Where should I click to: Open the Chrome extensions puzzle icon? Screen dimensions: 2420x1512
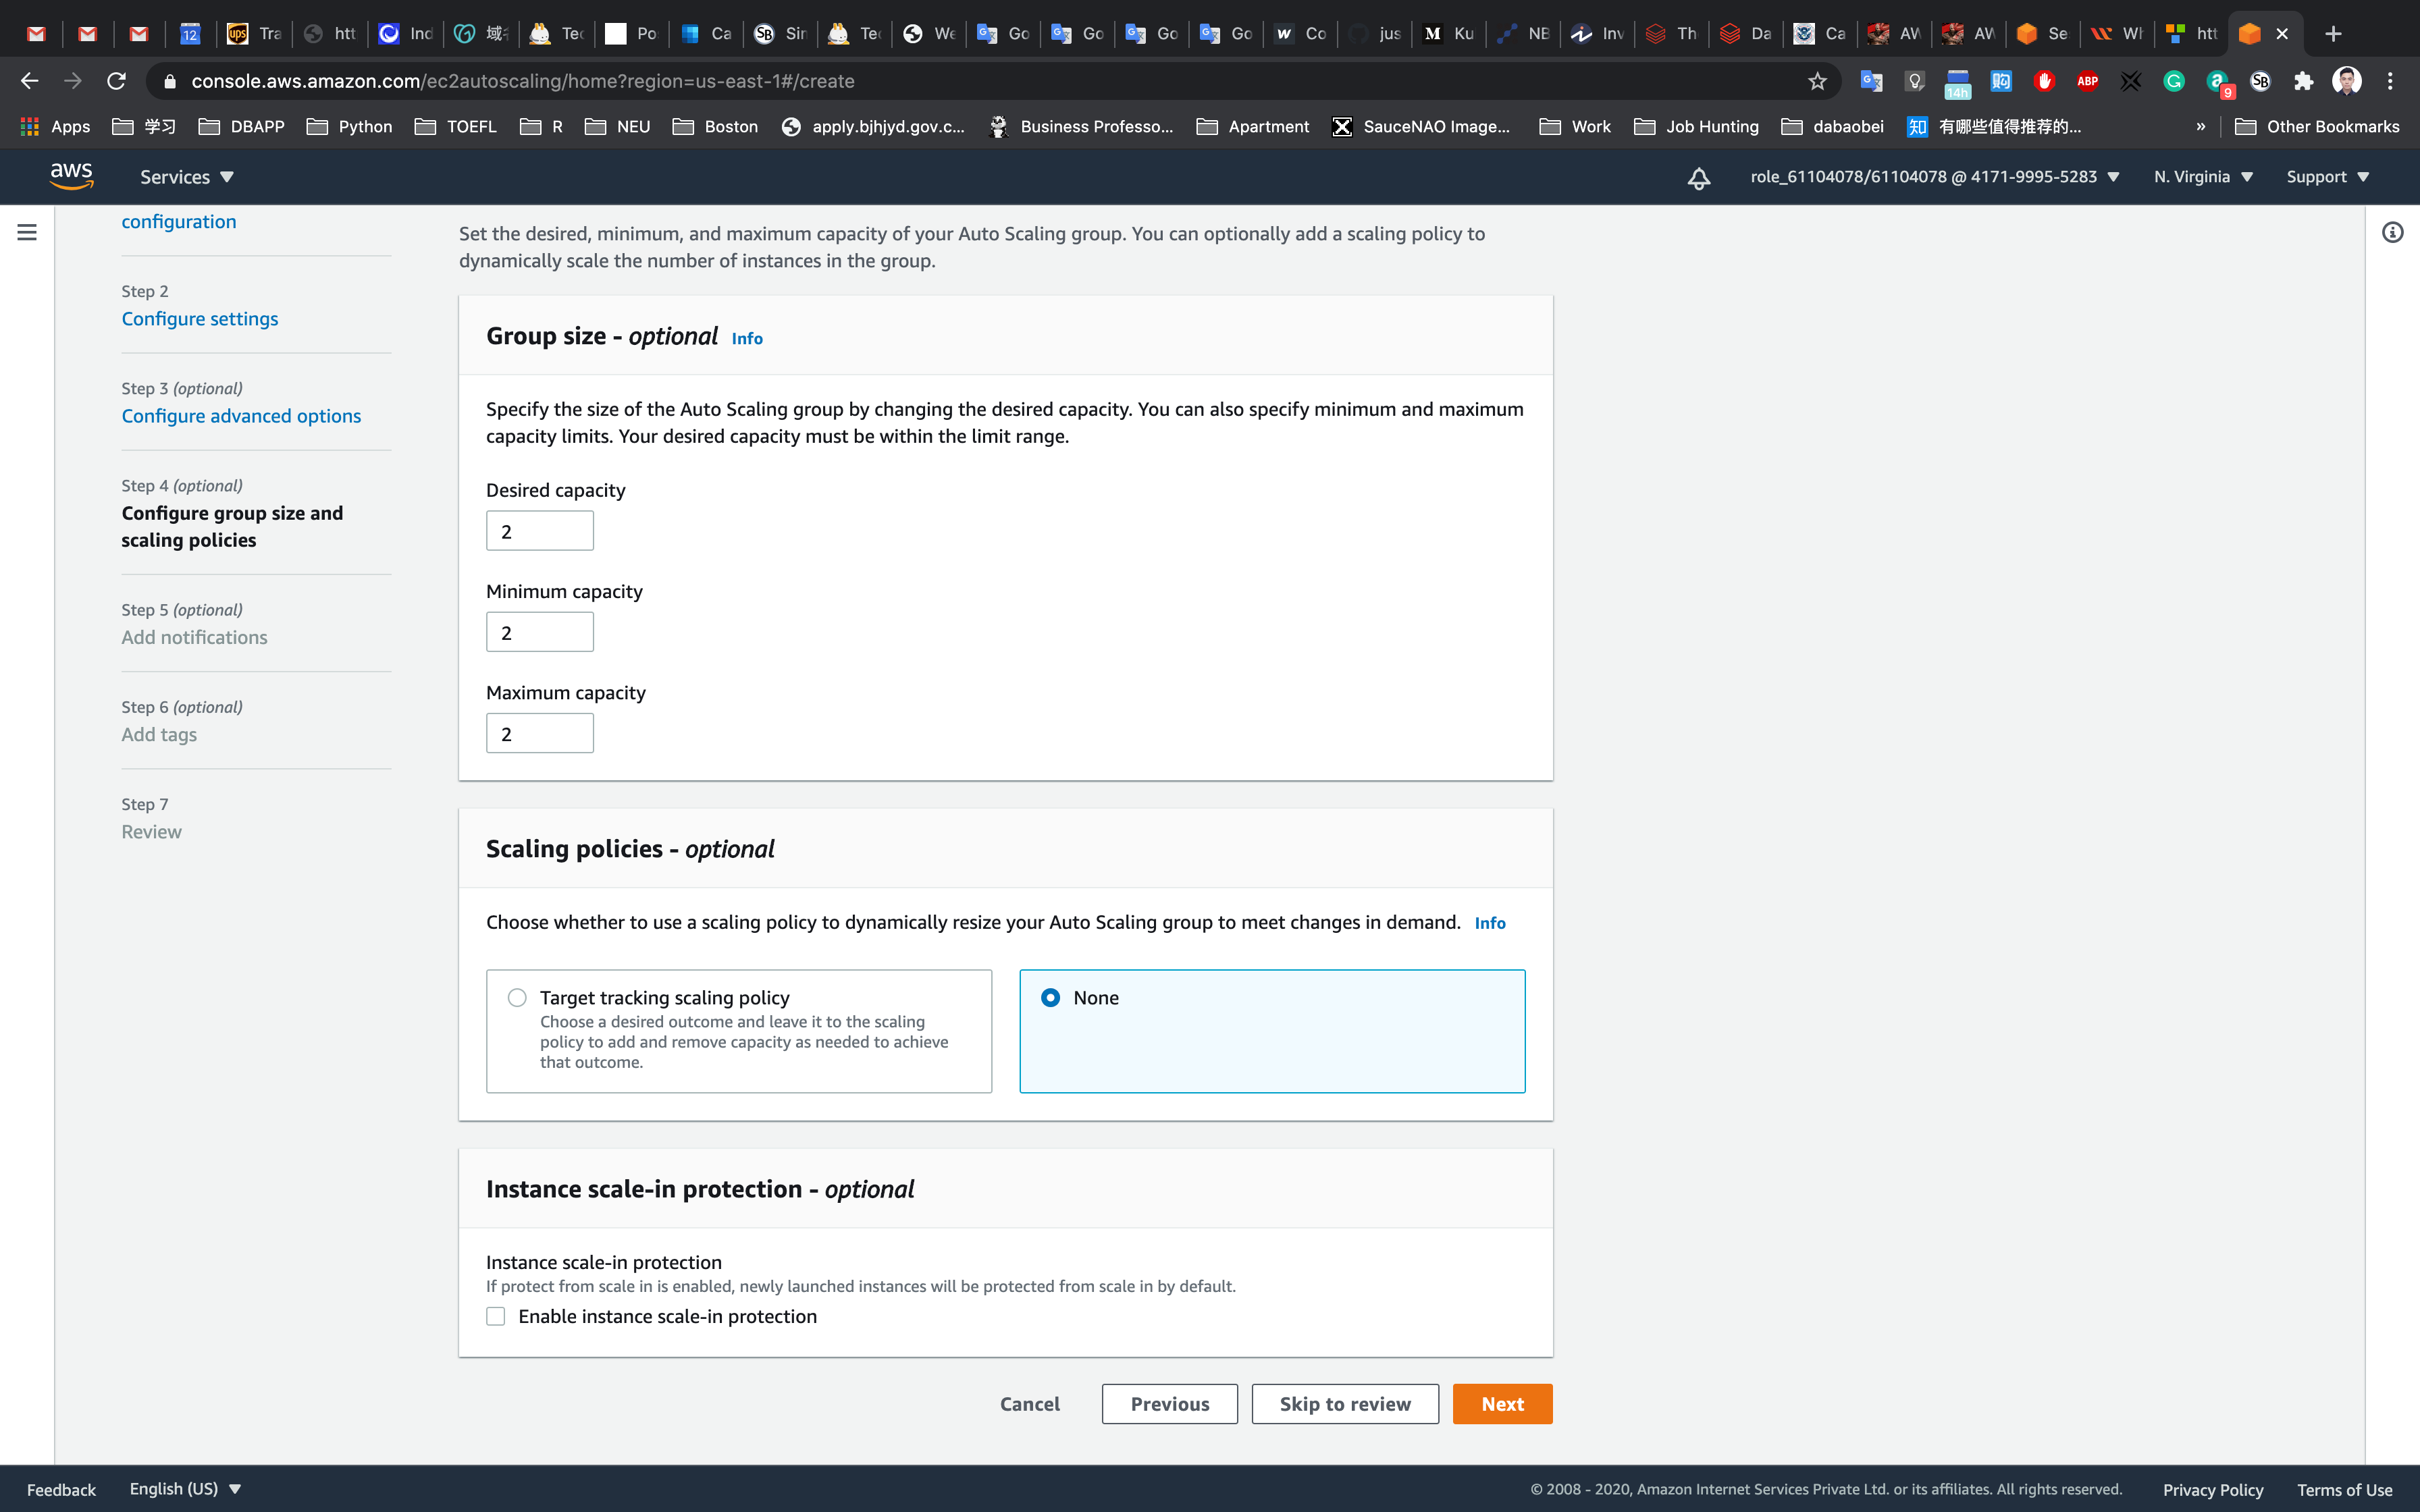tap(2304, 81)
